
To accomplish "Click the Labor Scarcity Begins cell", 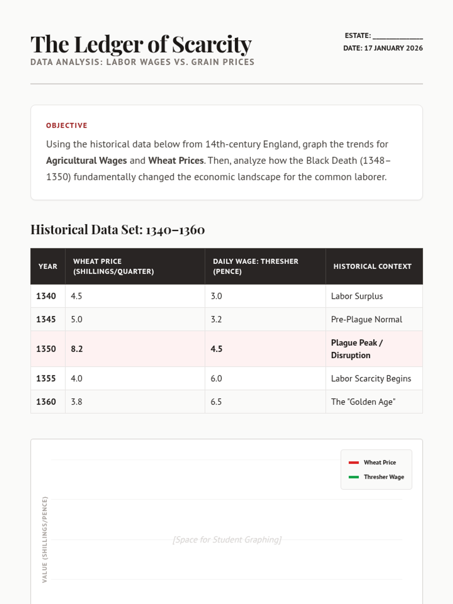I will tap(371, 379).
